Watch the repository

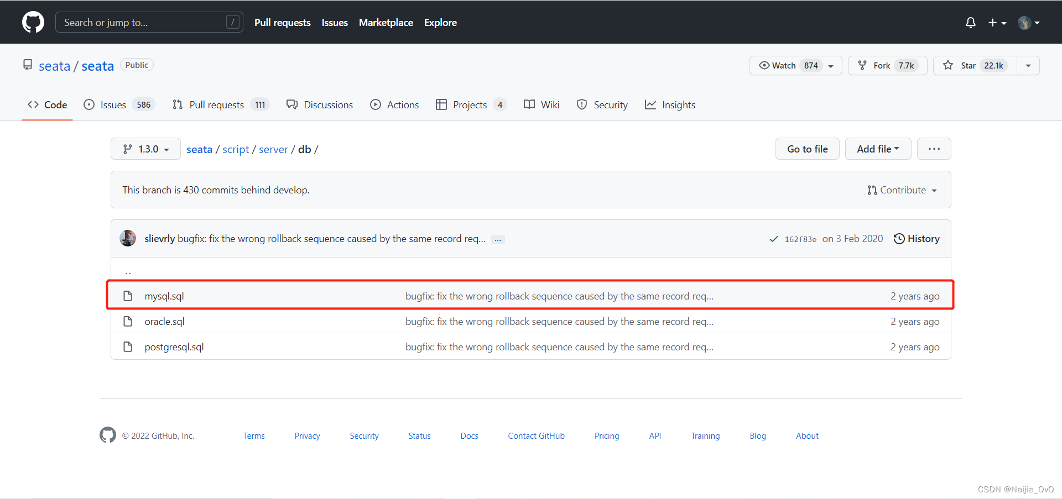tap(778, 65)
